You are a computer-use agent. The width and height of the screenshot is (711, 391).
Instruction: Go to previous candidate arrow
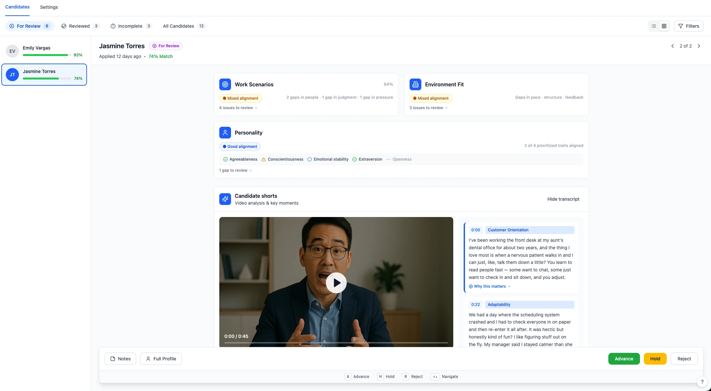click(673, 46)
